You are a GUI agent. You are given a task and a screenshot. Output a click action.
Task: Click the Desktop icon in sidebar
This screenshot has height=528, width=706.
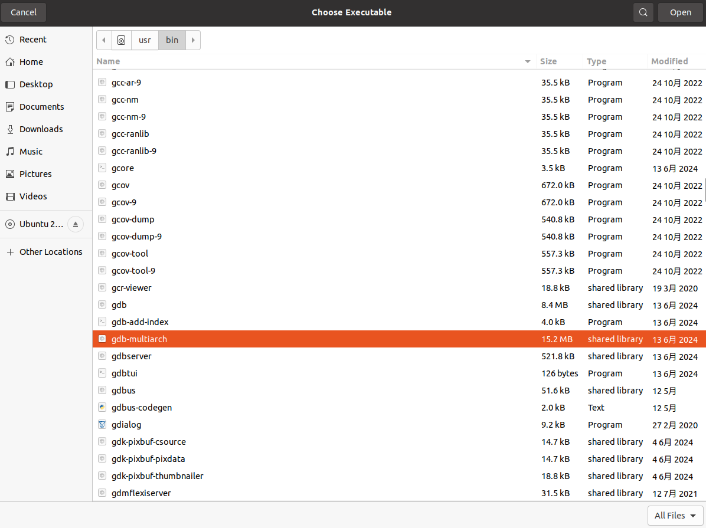click(10, 84)
